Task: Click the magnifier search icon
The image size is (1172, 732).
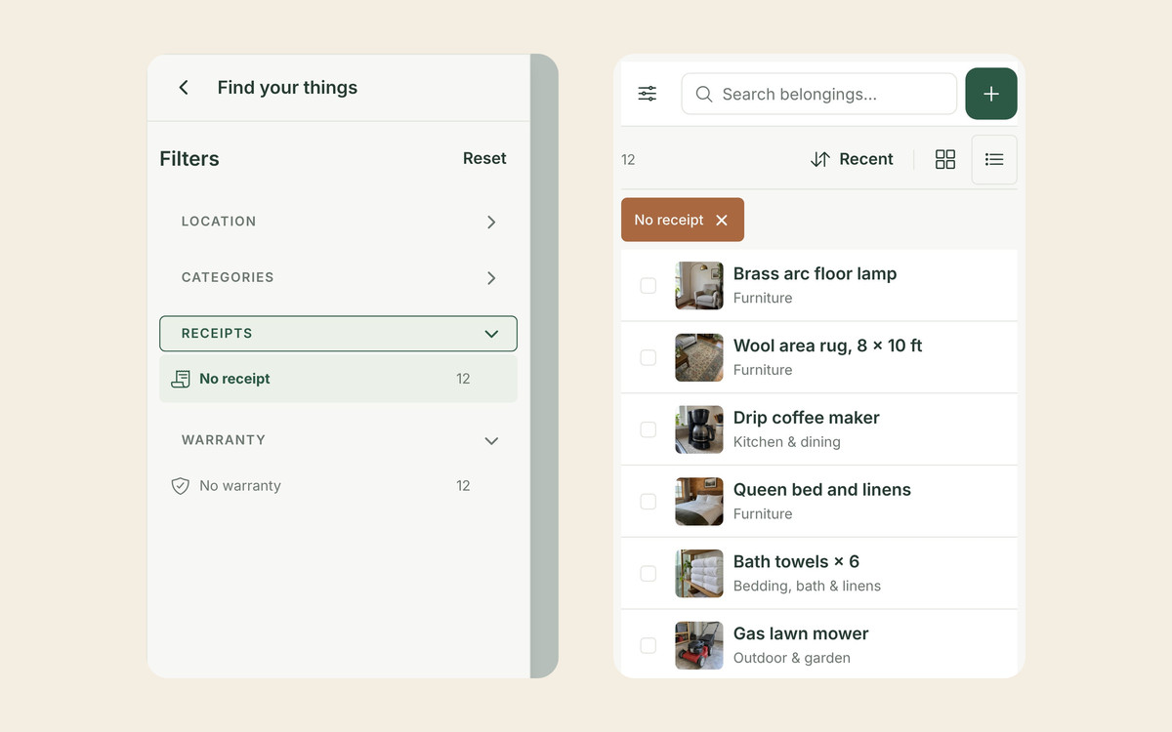Action: (x=703, y=95)
